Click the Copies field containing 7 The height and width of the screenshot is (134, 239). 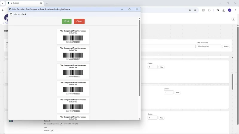(169, 92)
